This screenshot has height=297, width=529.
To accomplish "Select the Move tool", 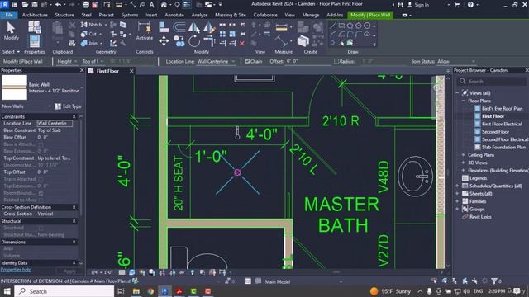I will pyautogui.click(x=164, y=41).
